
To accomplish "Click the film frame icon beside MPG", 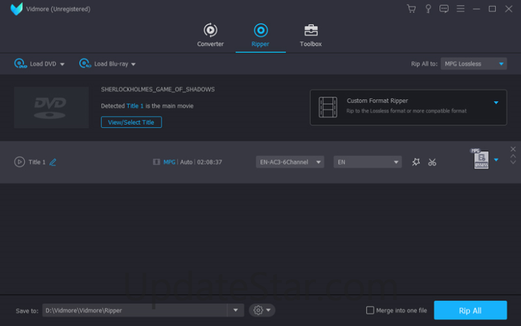I will tap(156, 162).
